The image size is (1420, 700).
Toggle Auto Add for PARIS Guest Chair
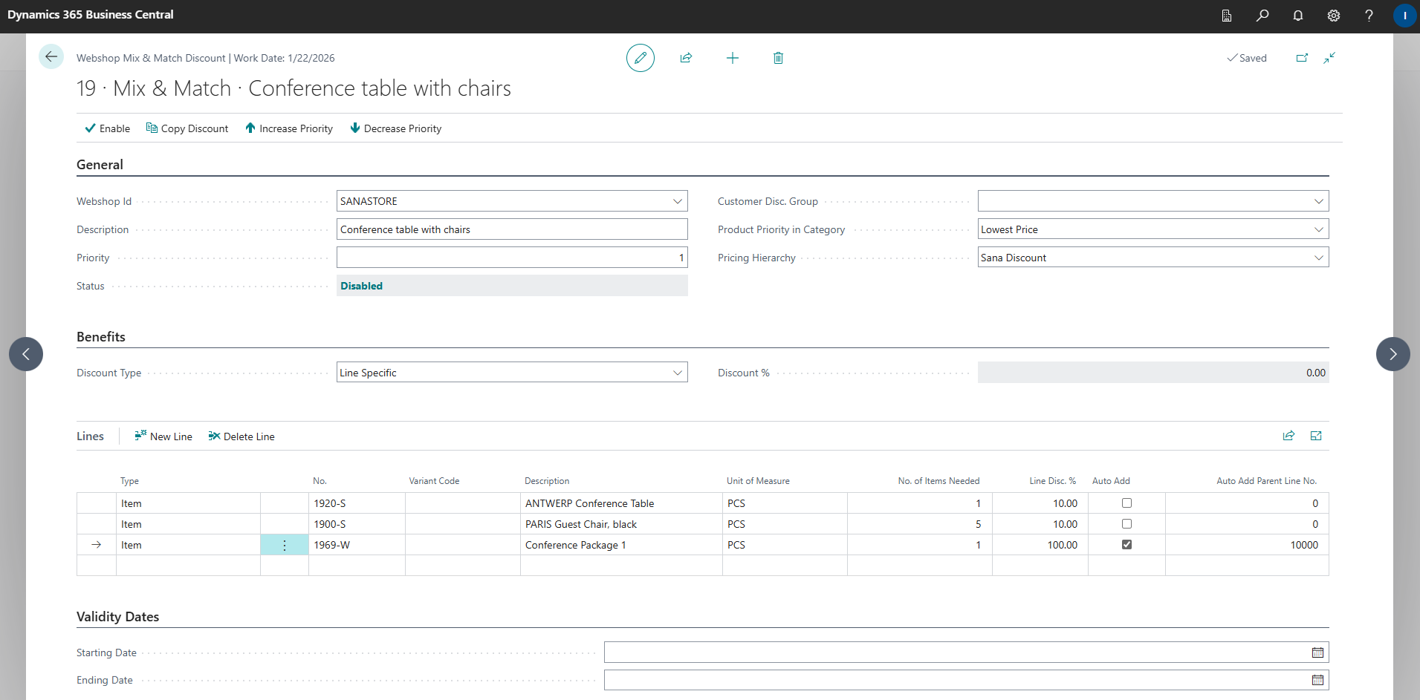click(x=1126, y=524)
